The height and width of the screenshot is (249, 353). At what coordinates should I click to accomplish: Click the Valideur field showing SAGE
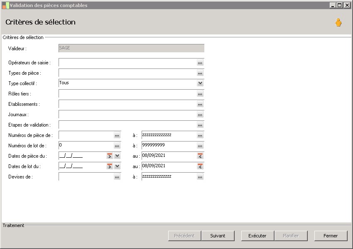(x=131, y=48)
